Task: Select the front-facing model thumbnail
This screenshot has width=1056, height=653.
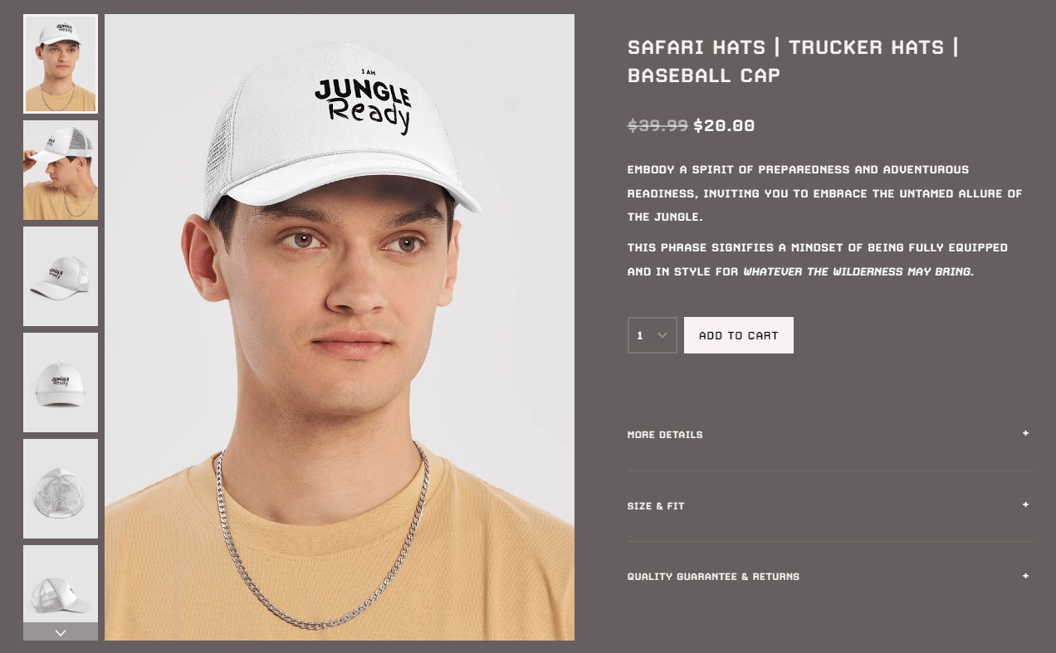Action: click(x=61, y=64)
